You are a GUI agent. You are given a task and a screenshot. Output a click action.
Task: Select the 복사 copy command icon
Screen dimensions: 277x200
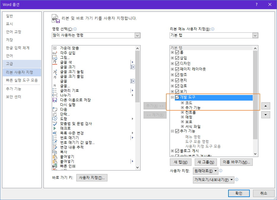pos(55,152)
